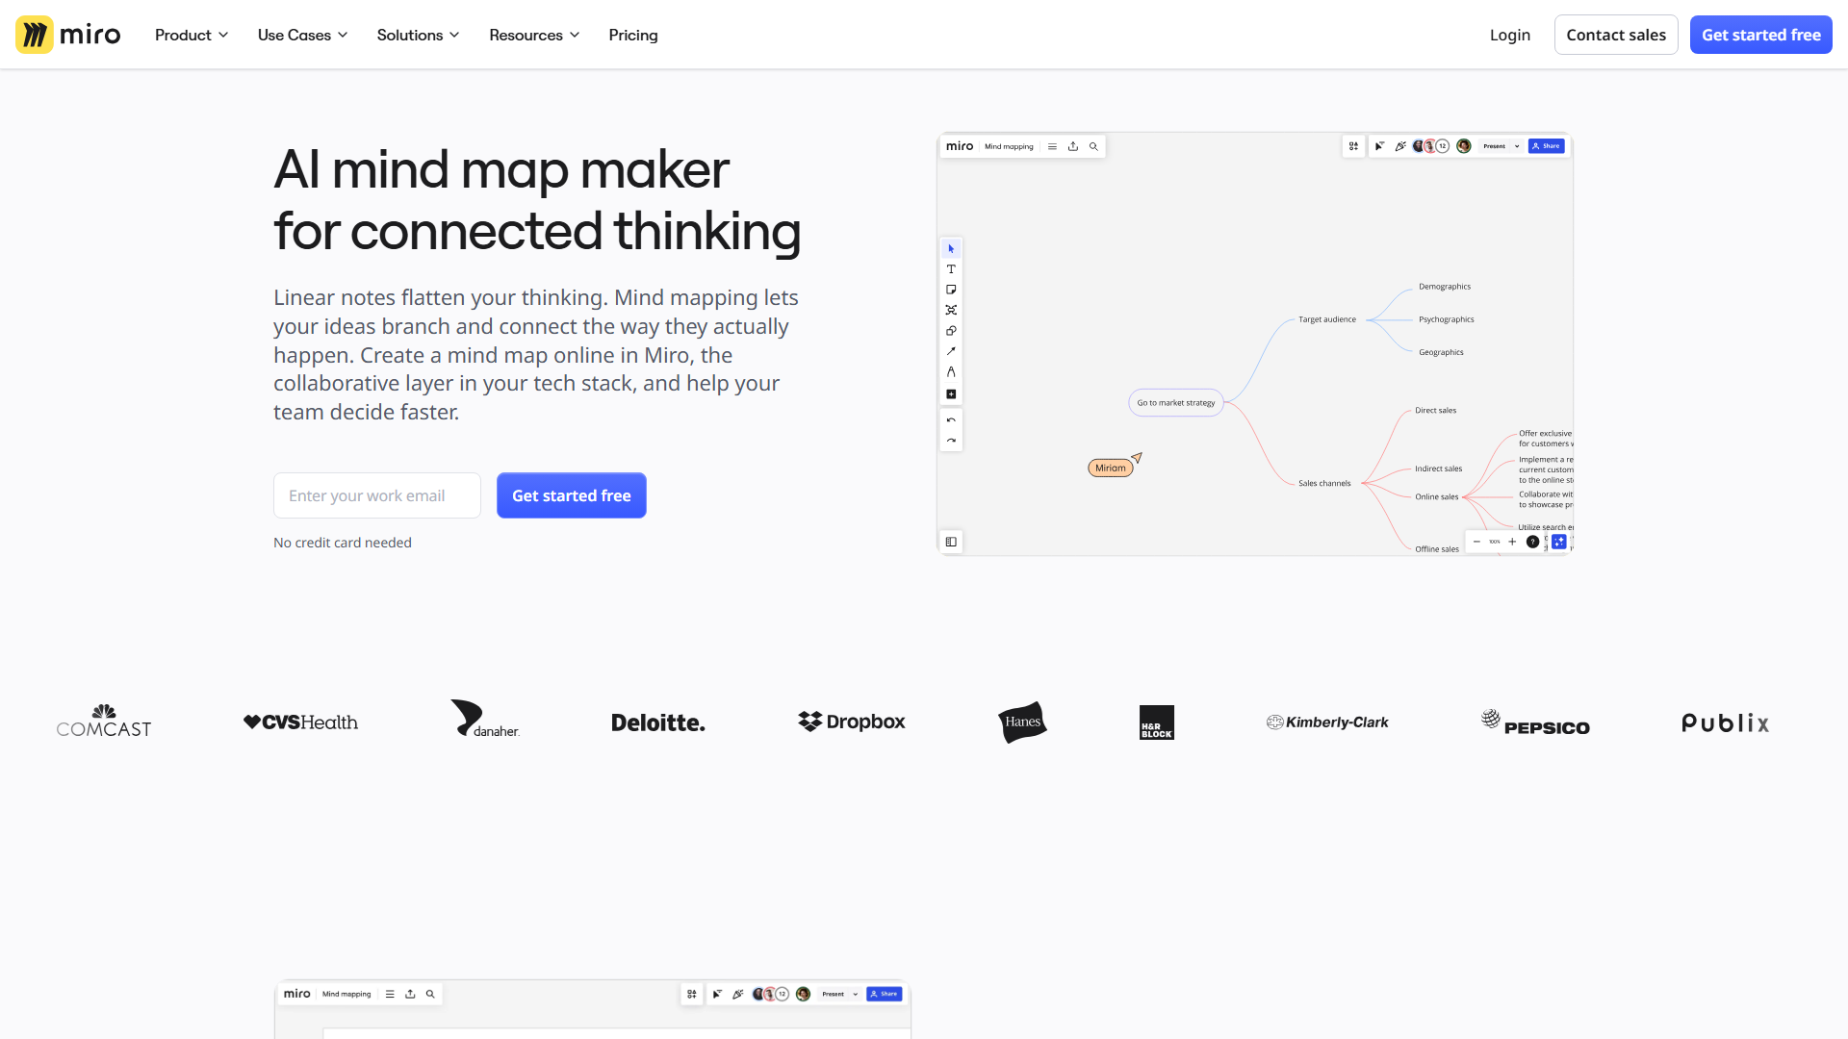Open the hamburger menu in the bottom board preview

390,994
